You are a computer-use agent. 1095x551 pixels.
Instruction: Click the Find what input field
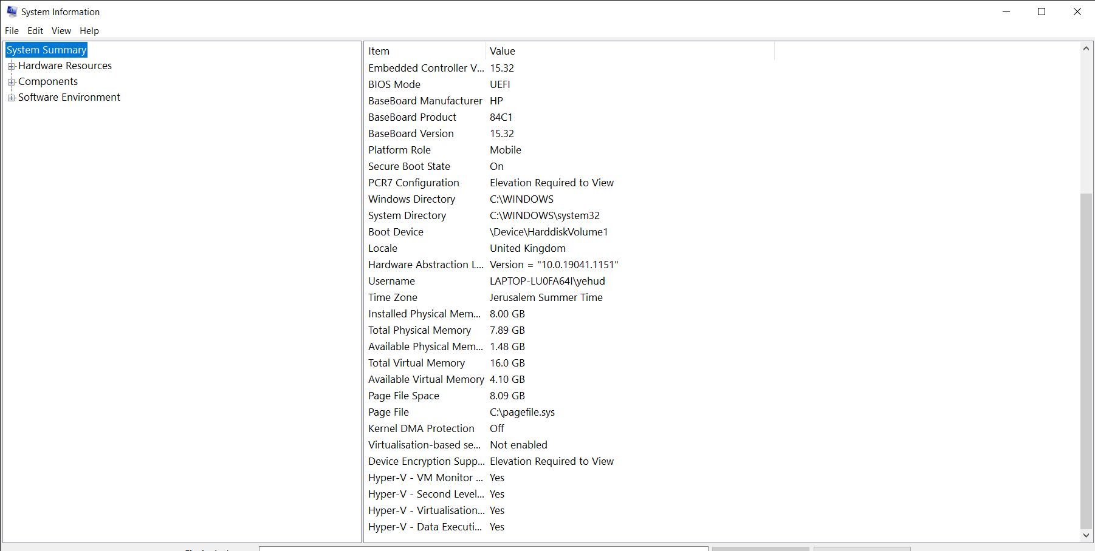(x=484, y=549)
